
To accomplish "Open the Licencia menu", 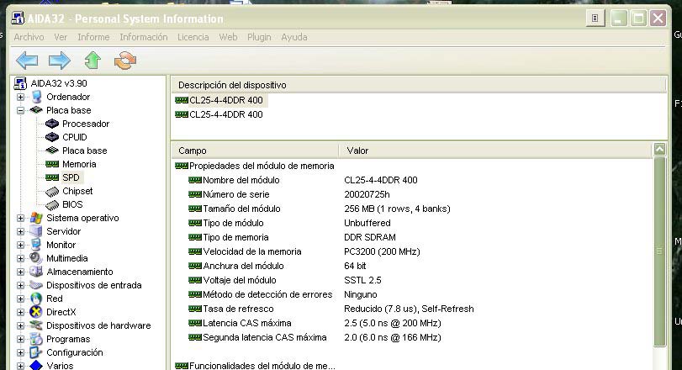I will coord(193,37).
